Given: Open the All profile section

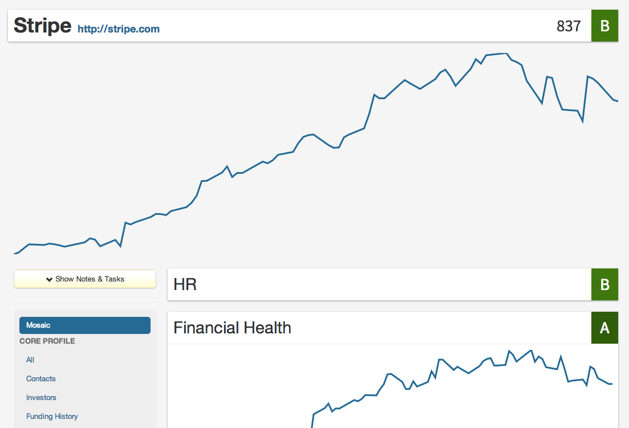Looking at the screenshot, I should pyautogui.click(x=30, y=360).
